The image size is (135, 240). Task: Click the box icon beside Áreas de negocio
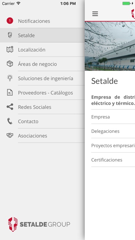tap(10, 64)
